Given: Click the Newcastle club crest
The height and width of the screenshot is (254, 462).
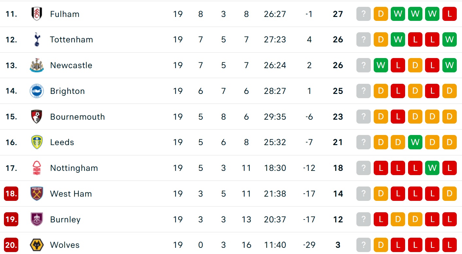Looking at the screenshot, I should pyautogui.click(x=37, y=65).
